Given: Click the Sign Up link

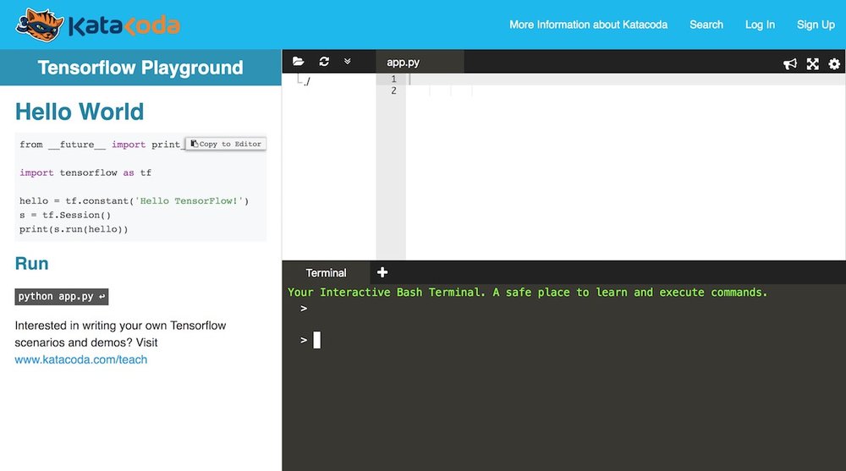Looking at the screenshot, I should [816, 25].
